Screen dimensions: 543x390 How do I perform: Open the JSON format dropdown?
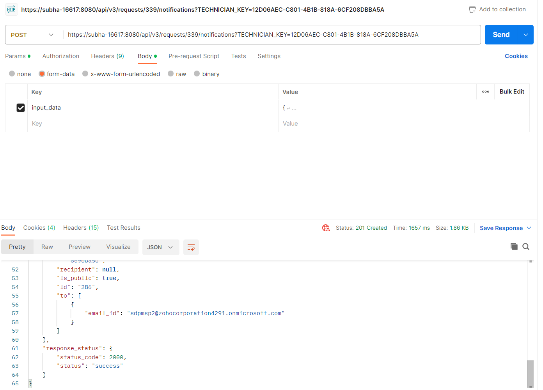160,247
